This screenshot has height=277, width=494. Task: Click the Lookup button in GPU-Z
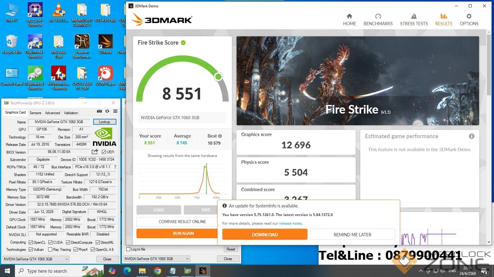coord(105,122)
